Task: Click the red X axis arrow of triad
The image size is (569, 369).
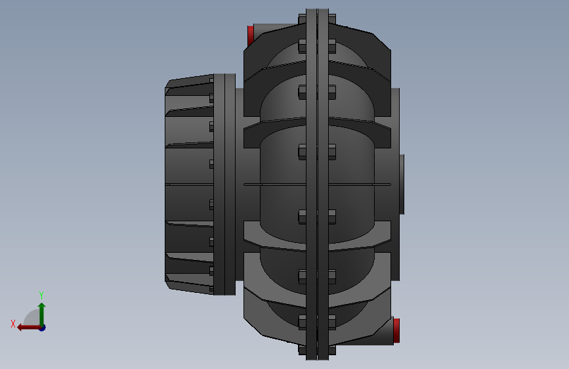Action: 28,328
